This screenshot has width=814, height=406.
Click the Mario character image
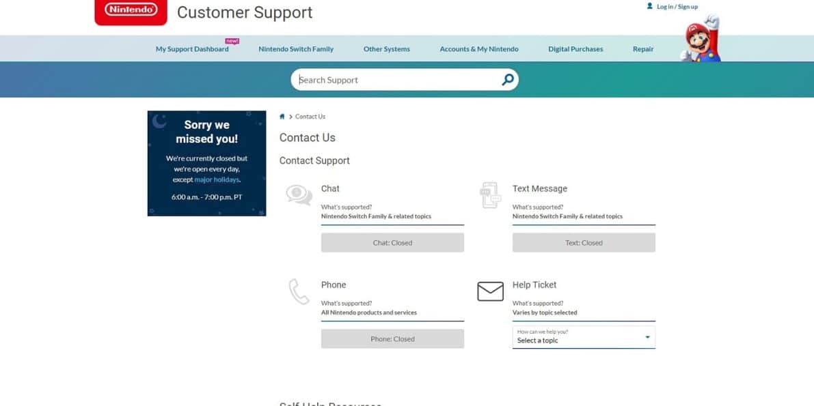coord(702,40)
